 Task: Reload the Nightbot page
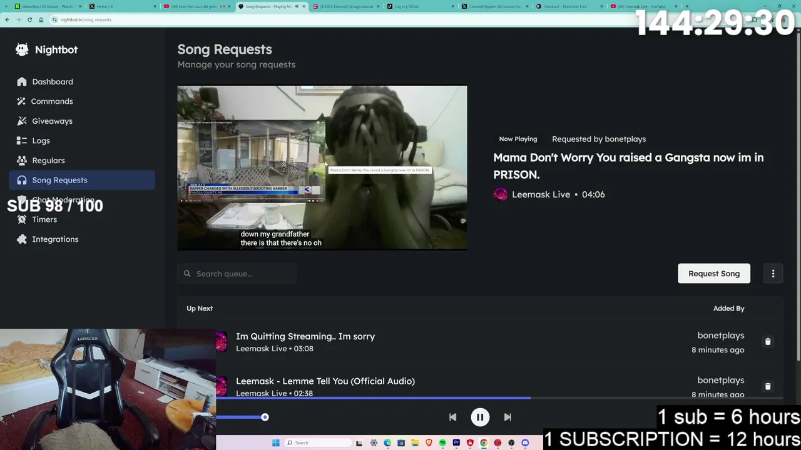pos(29,19)
